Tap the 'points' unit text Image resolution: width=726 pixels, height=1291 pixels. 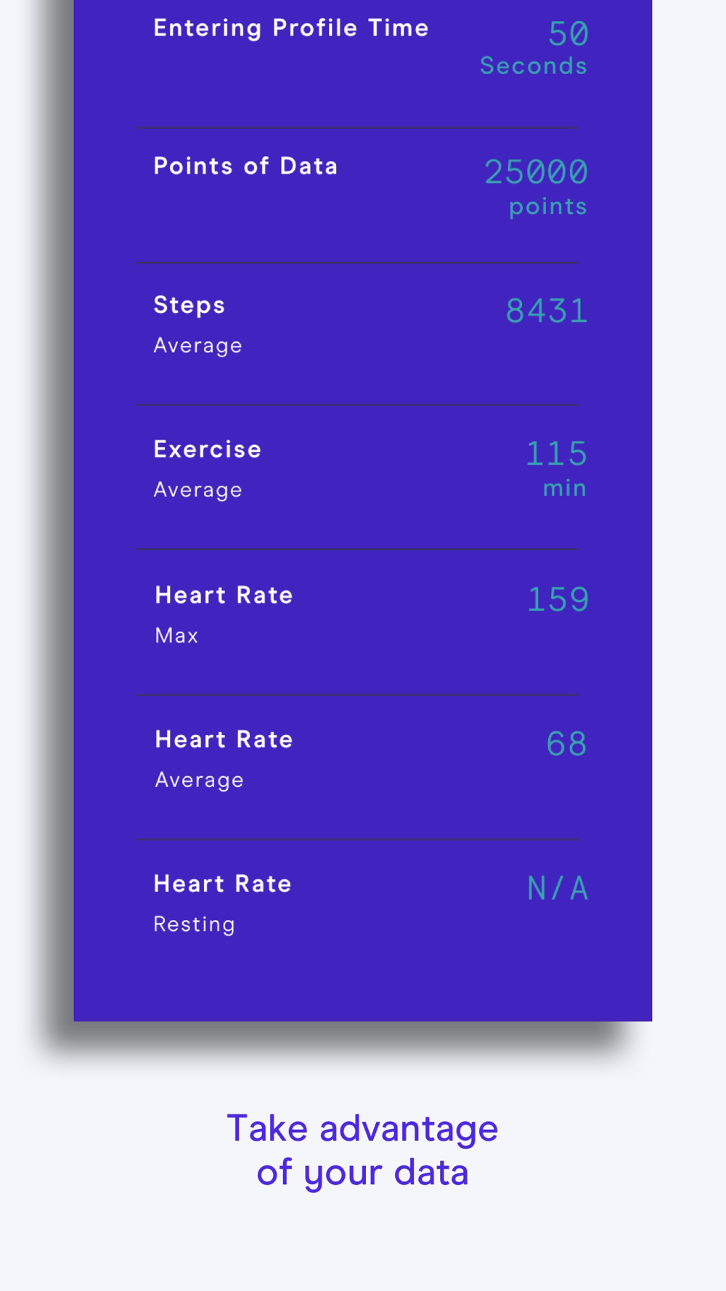tap(547, 207)
